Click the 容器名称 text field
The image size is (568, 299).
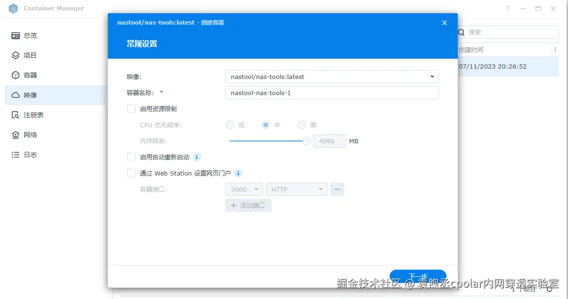tap(332, 93)
